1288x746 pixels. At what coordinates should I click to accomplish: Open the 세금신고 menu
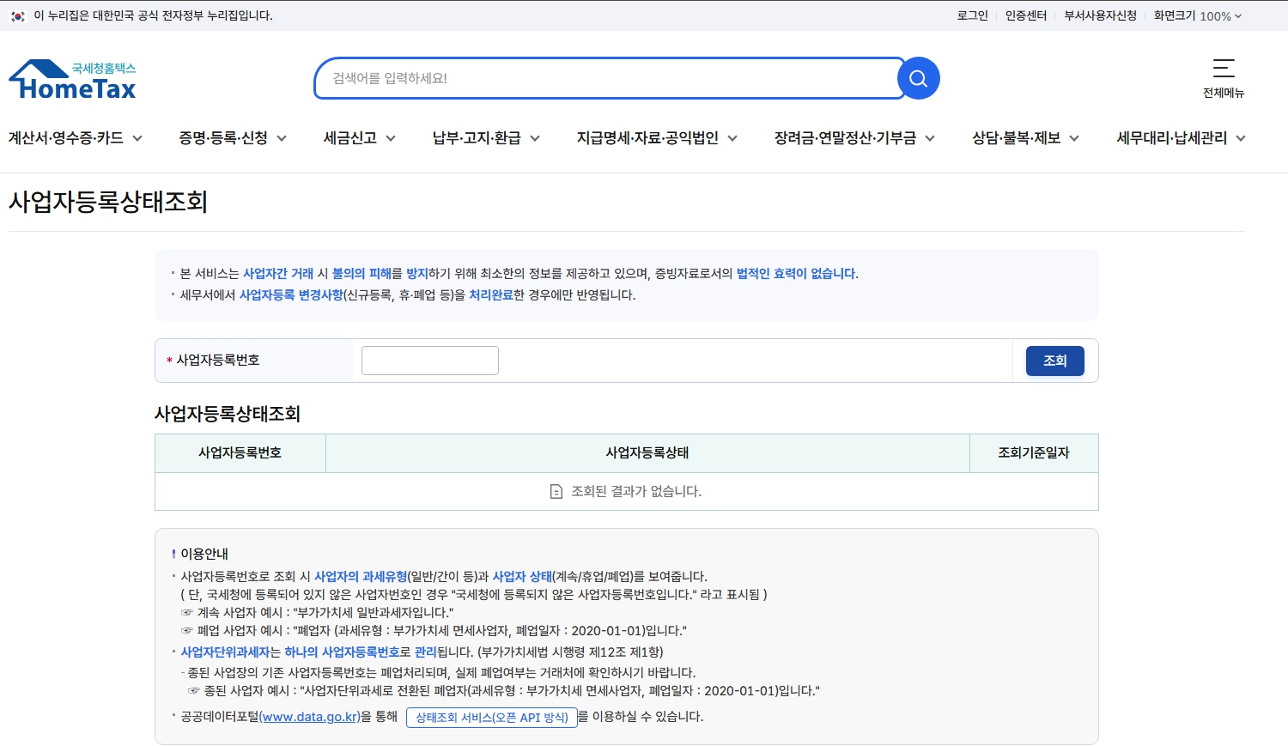point(359,138)
